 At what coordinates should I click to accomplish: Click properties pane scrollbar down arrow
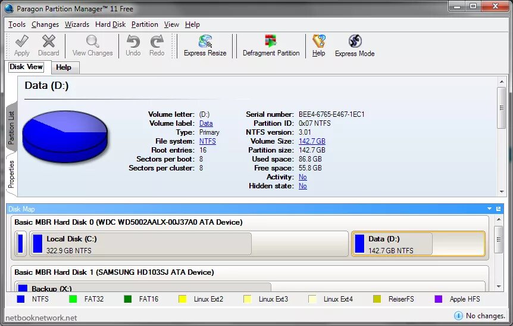coord(502,192)
